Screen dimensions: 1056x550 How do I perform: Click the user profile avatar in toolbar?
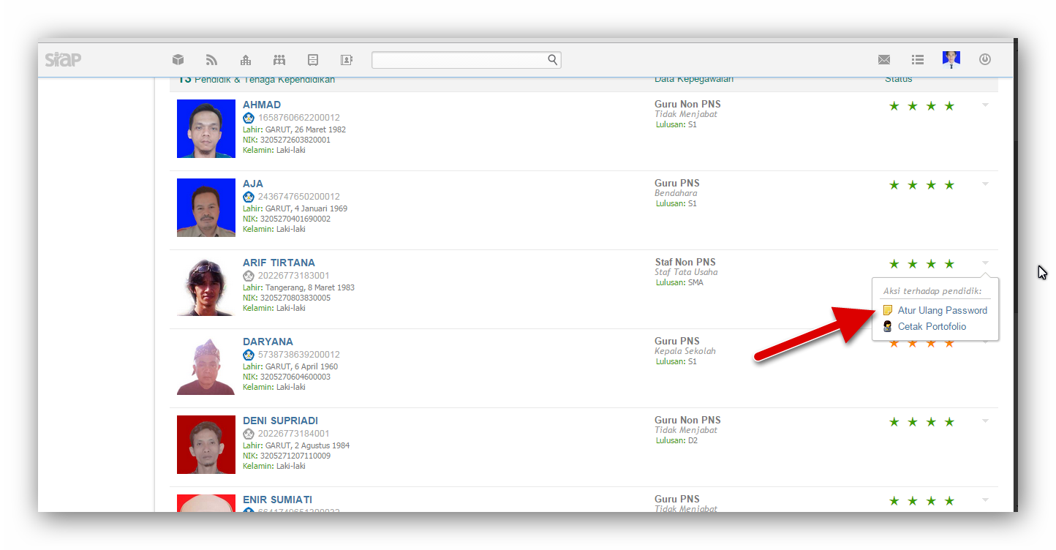point(951,60)
